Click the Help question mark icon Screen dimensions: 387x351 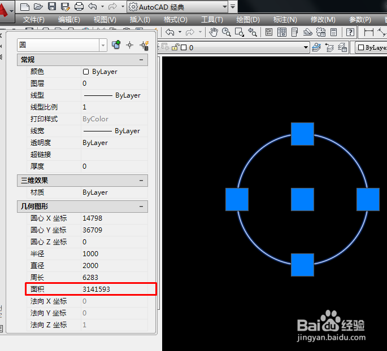click(350, 32)
